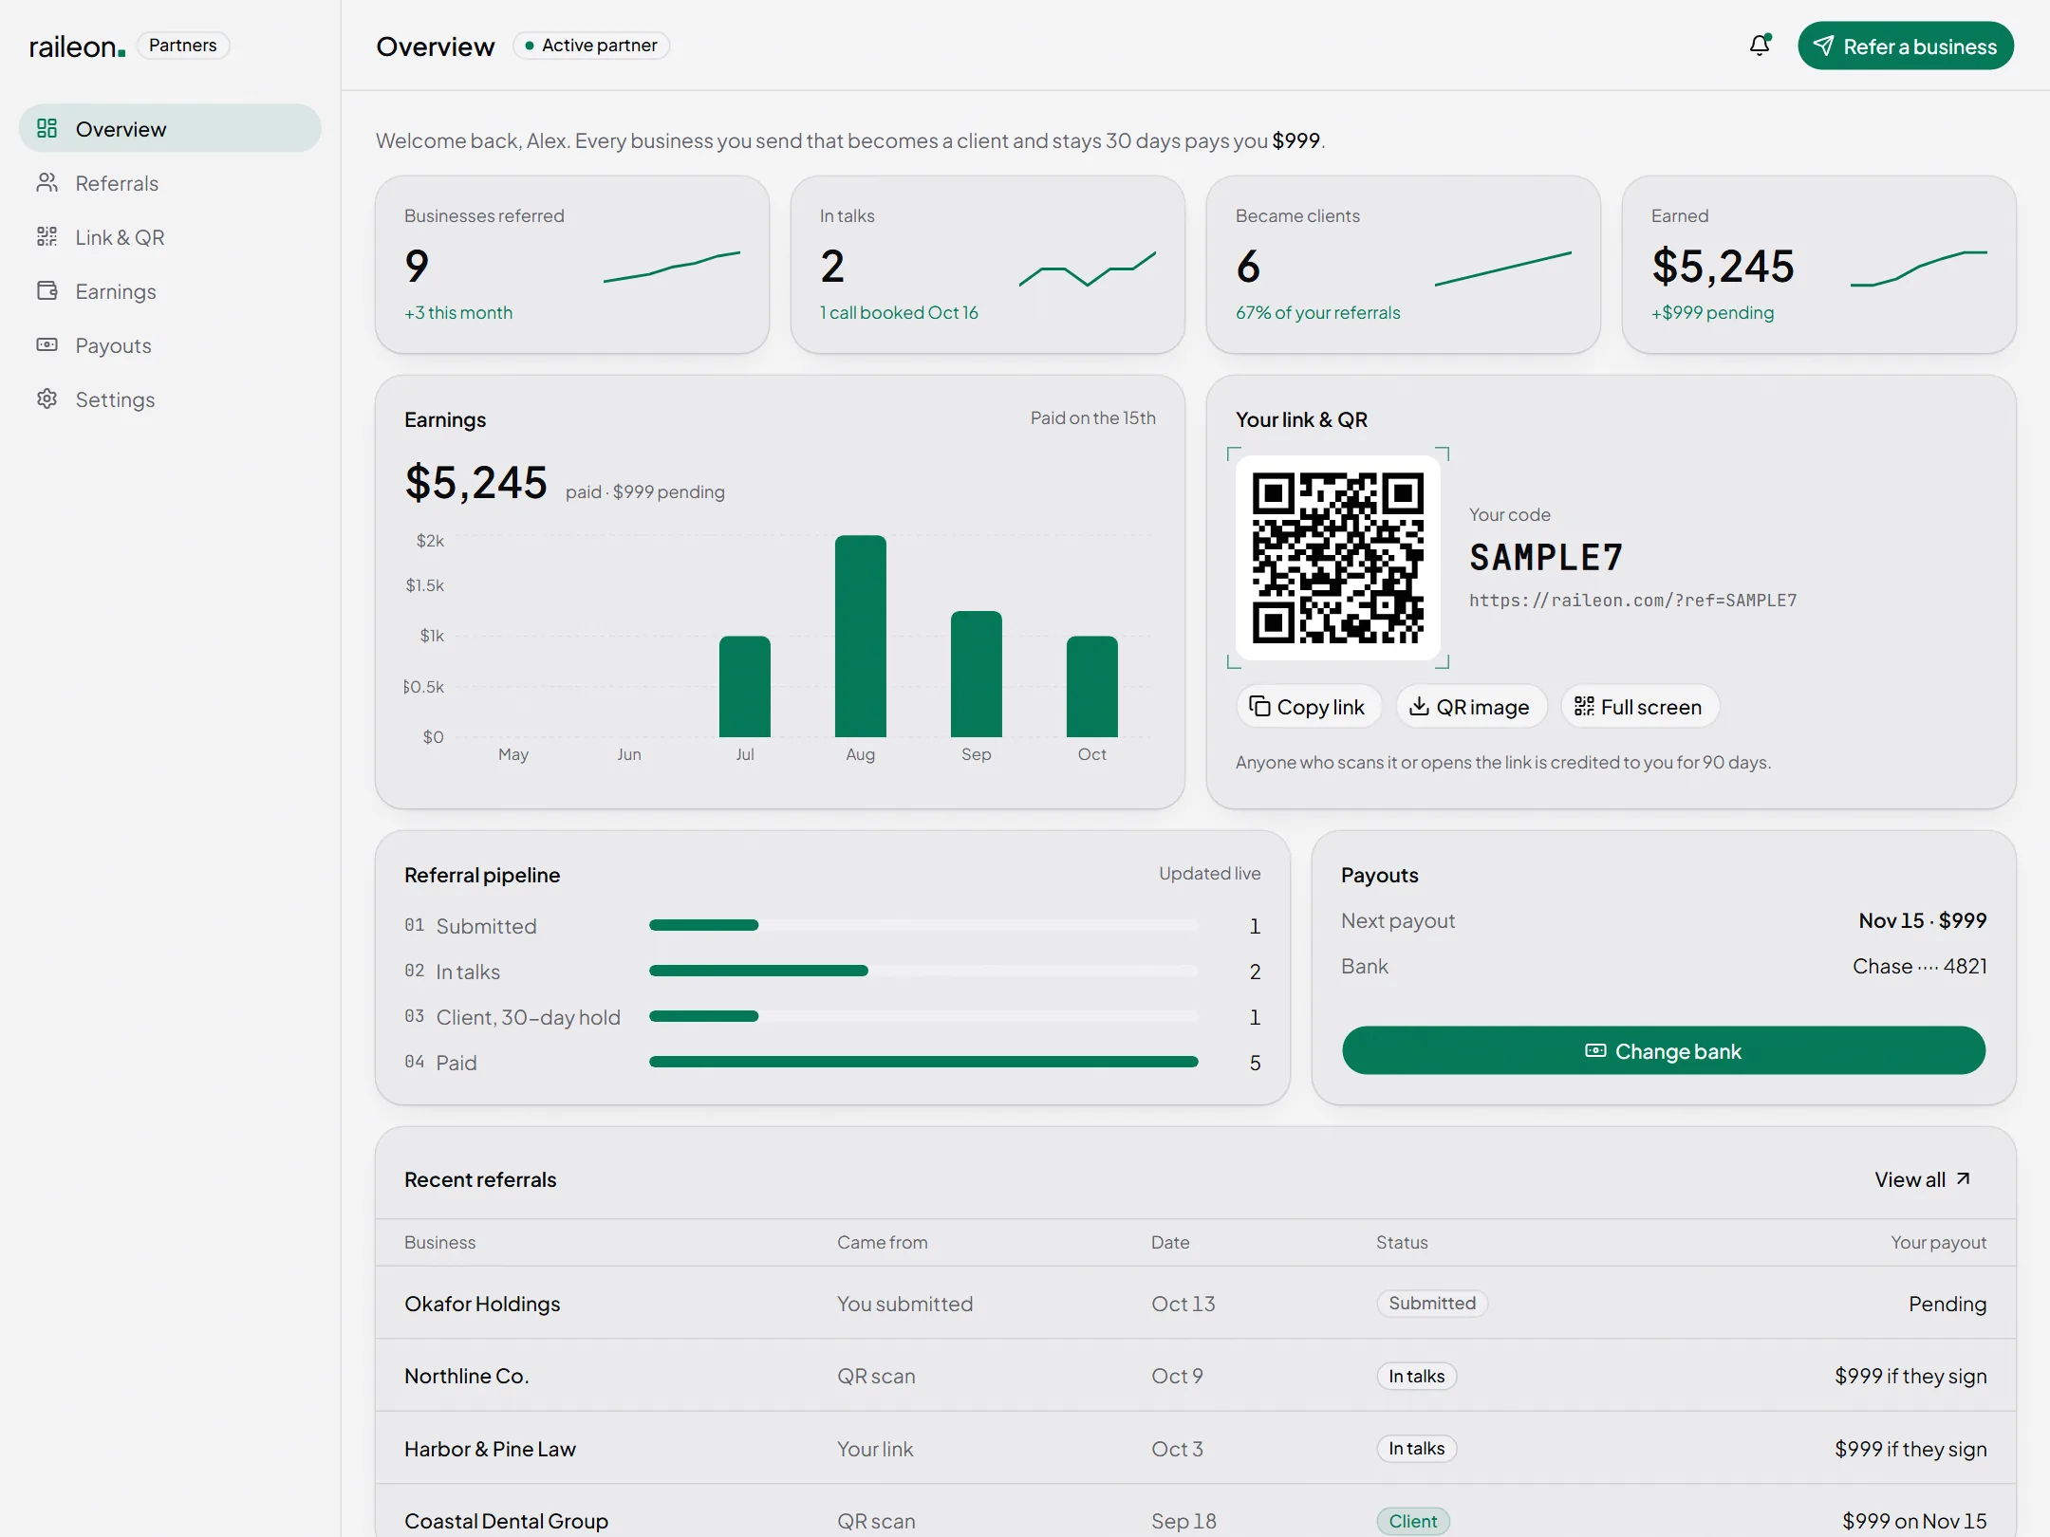Screen dimensions: 2050x1537
Task: Click the July earnings bar
Action: coord(745,686)
